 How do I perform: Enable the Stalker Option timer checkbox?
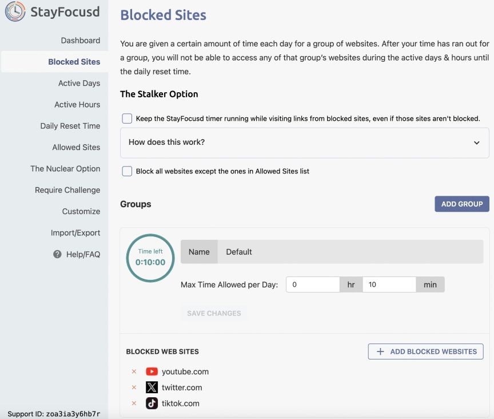(x=127, y=118)
